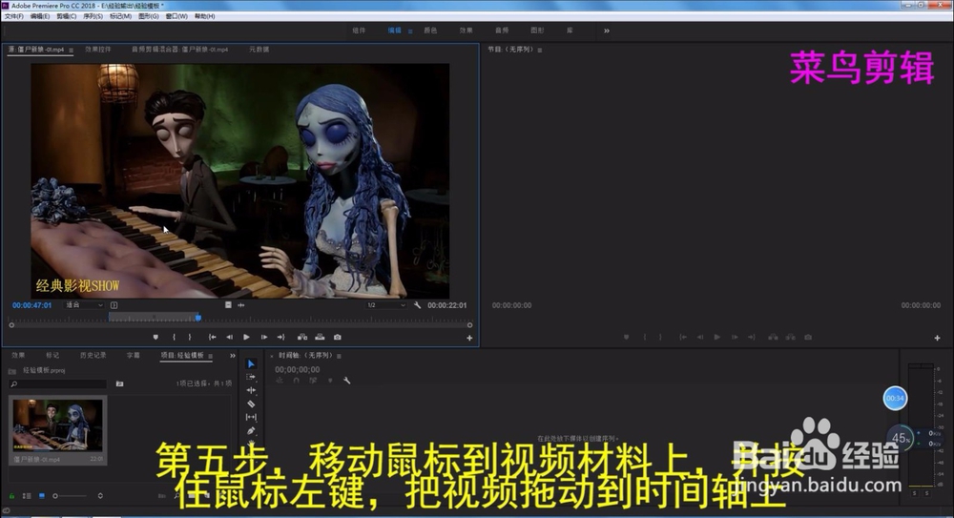954x518 pixels.
Task: Go to Out point in Source monitor
Action: (280, 337)
